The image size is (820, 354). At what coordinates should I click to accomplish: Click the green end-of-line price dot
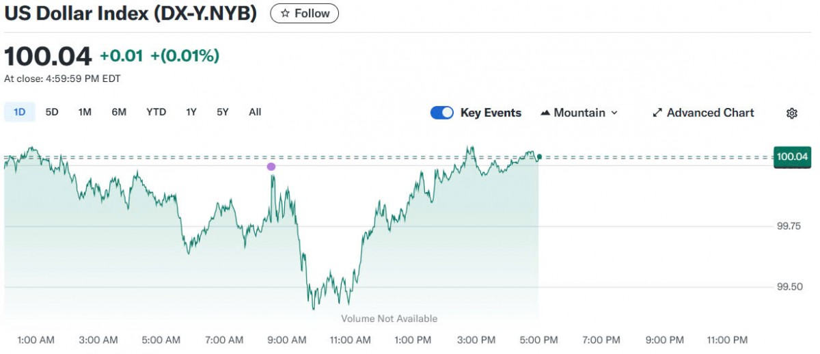tap(539, 157)
